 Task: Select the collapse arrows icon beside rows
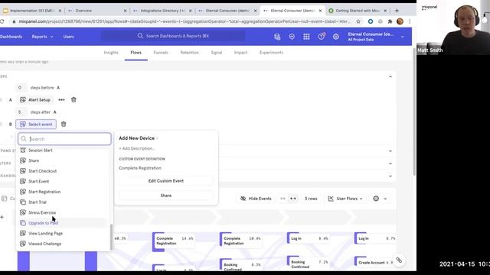point(283,199)
